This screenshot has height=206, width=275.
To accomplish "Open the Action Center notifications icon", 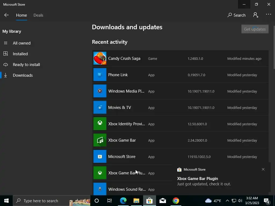I will (267, 201).
